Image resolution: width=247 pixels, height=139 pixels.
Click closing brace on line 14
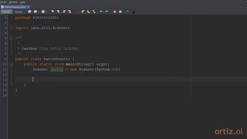pos(25,85)
